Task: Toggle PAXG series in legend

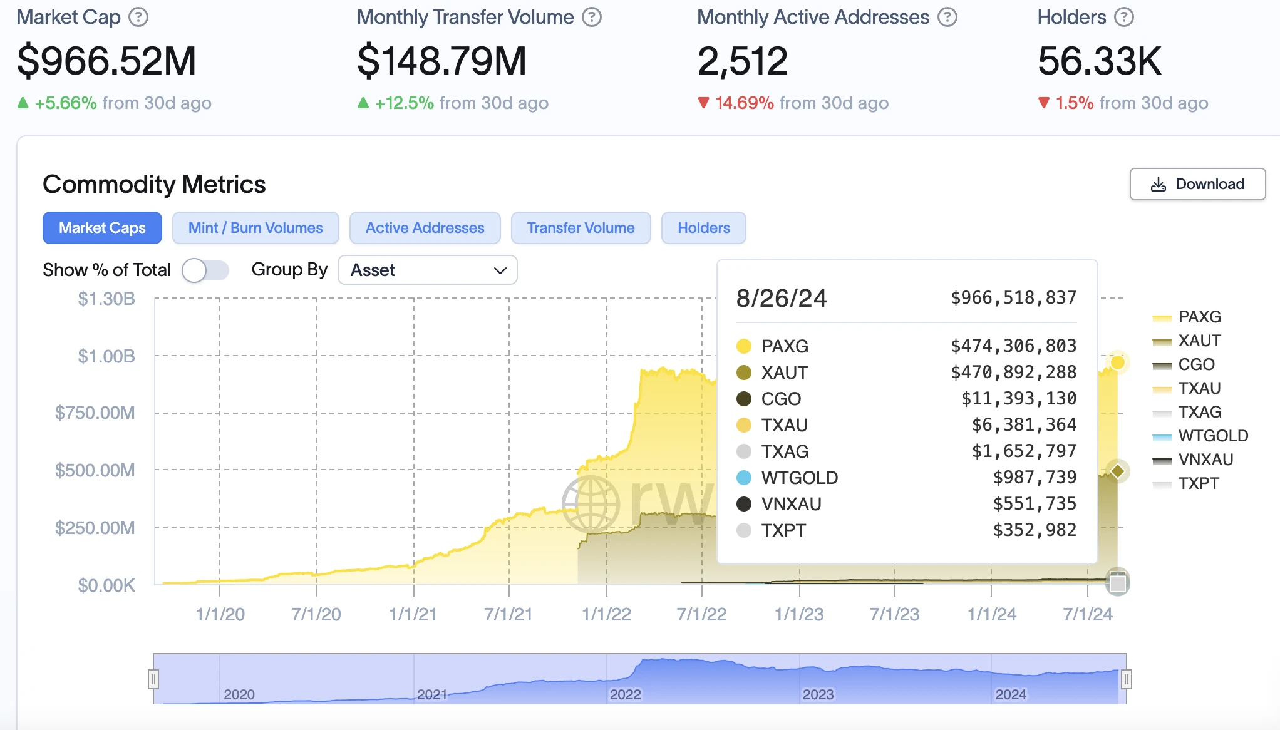Action: (1199, 317)
